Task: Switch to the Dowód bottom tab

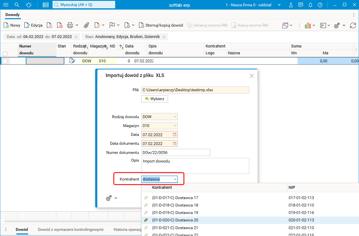Action: click(22, 229)
